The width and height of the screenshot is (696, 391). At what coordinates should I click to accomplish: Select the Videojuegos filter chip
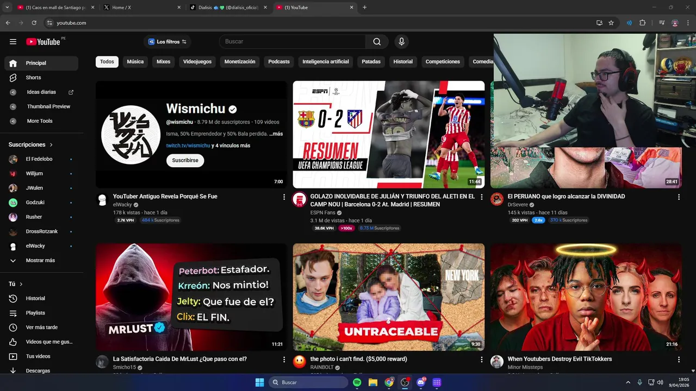point(197,62)
